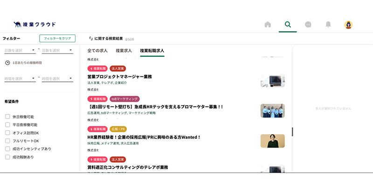Open the 営業プロジェクトマネージャー業務 job listing
373x194 pixels.
[119, 76]
